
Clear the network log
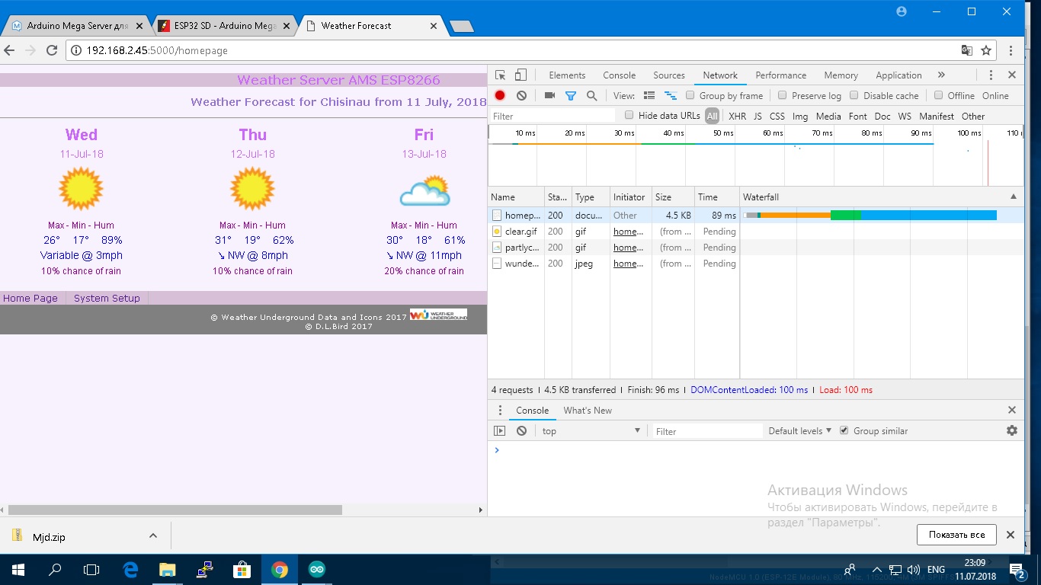point(521,96)
